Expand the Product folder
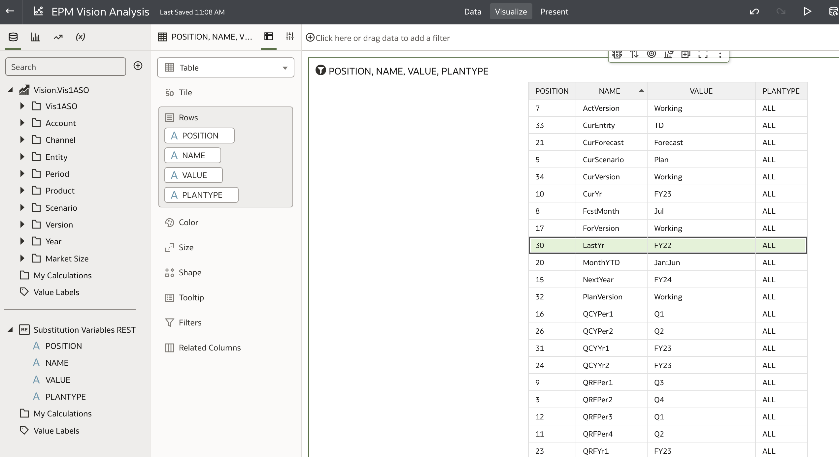This screenshot has height=457, width=839. click(22, 190)
